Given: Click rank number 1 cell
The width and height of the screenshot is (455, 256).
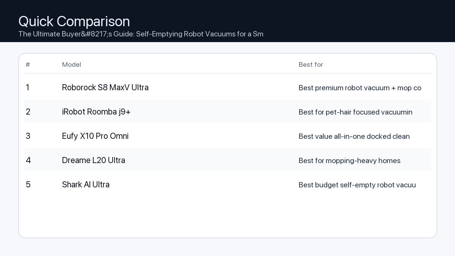Looking at the screenshot, I should (28, 88).
